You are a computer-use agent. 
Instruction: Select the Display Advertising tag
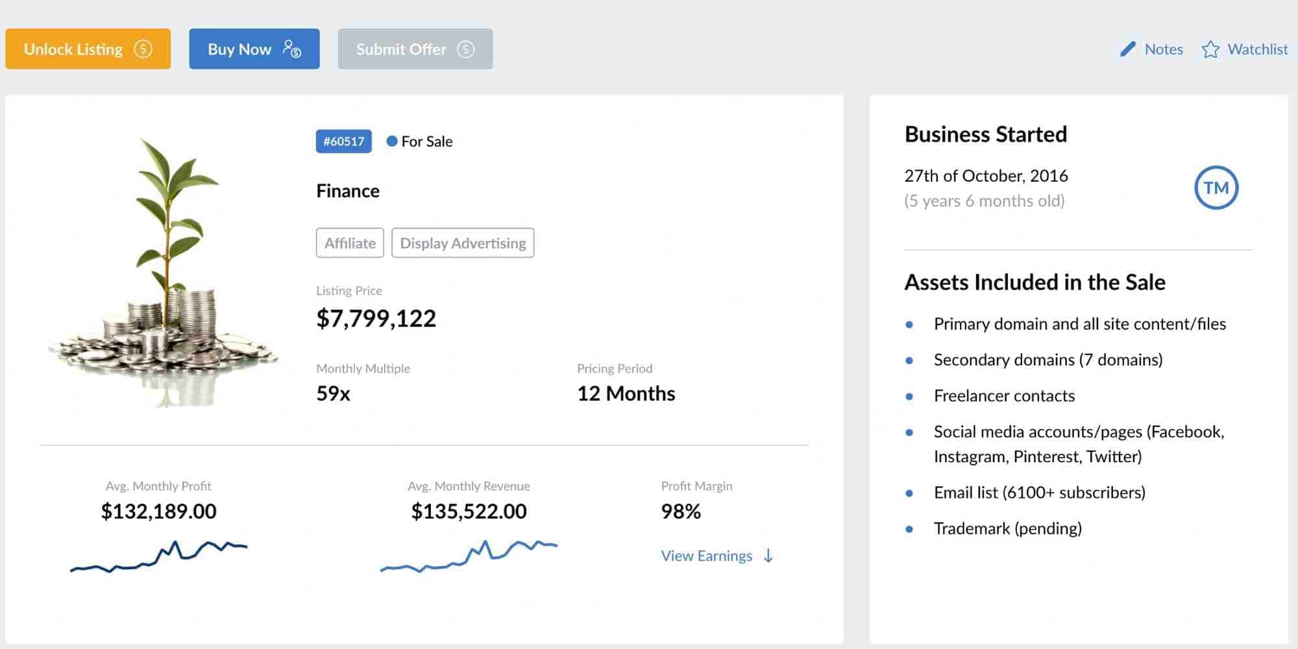[x=463, y=243]
